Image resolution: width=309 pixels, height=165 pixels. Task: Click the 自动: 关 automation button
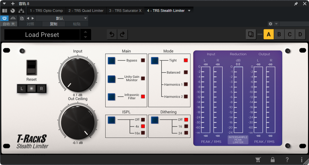point(9,24)
